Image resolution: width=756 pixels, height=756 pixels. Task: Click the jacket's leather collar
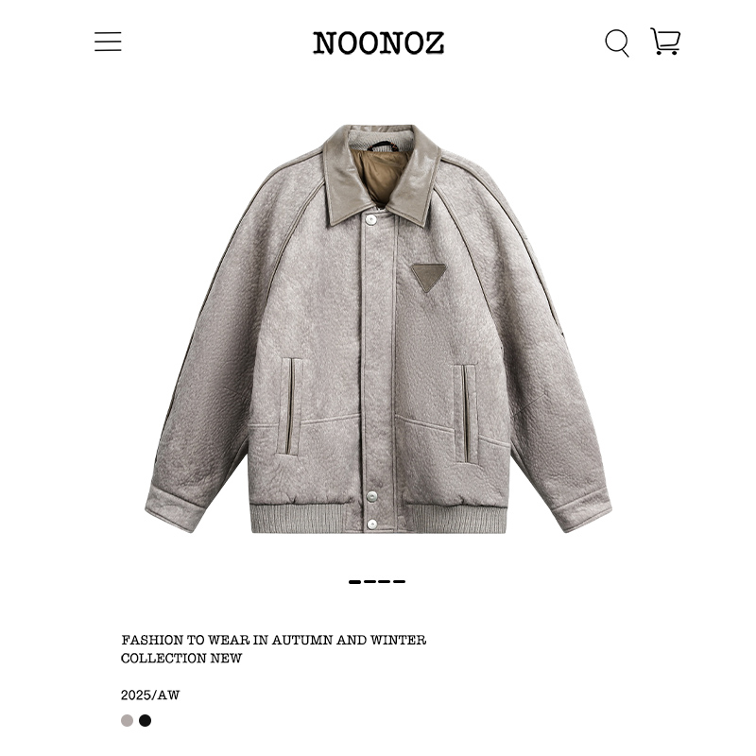(381, 175)
